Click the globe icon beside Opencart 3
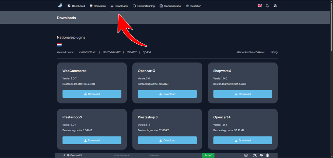The image size is (333, 158). (68, 155)
